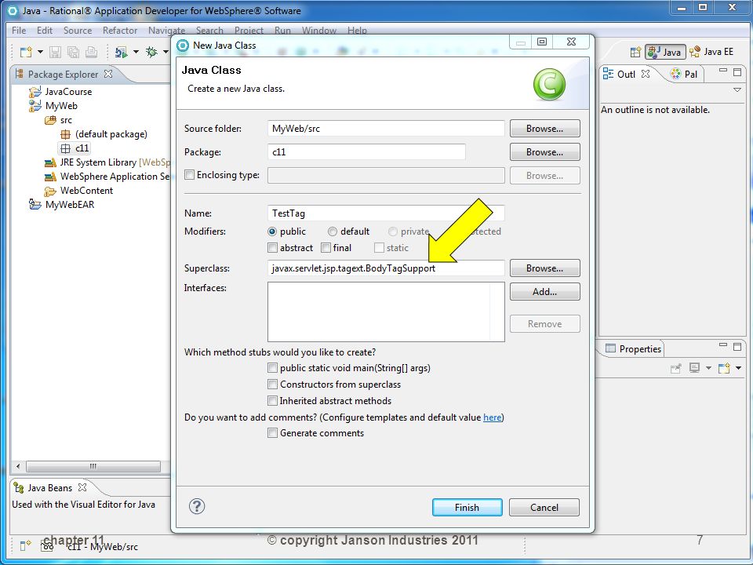Click the Cancel button
Image resolution: width=753 pixels, height=565 pixels.
544,508
